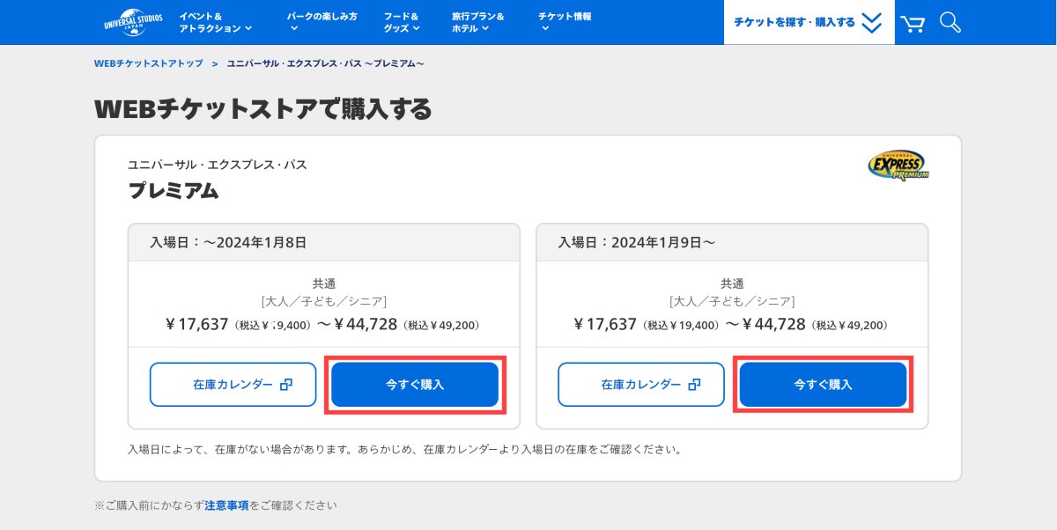
Task: Open the 注意事項 link
Action: click(x=226, y=505)
